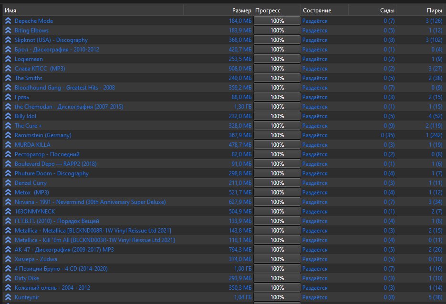Click the seeding status icon for Biting Elbows

click(x=8, y=30)
